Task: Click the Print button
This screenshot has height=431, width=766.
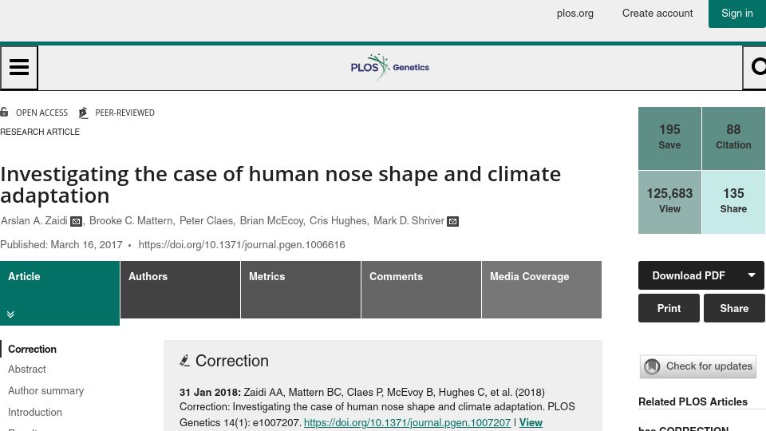Action: pos(669,308)
